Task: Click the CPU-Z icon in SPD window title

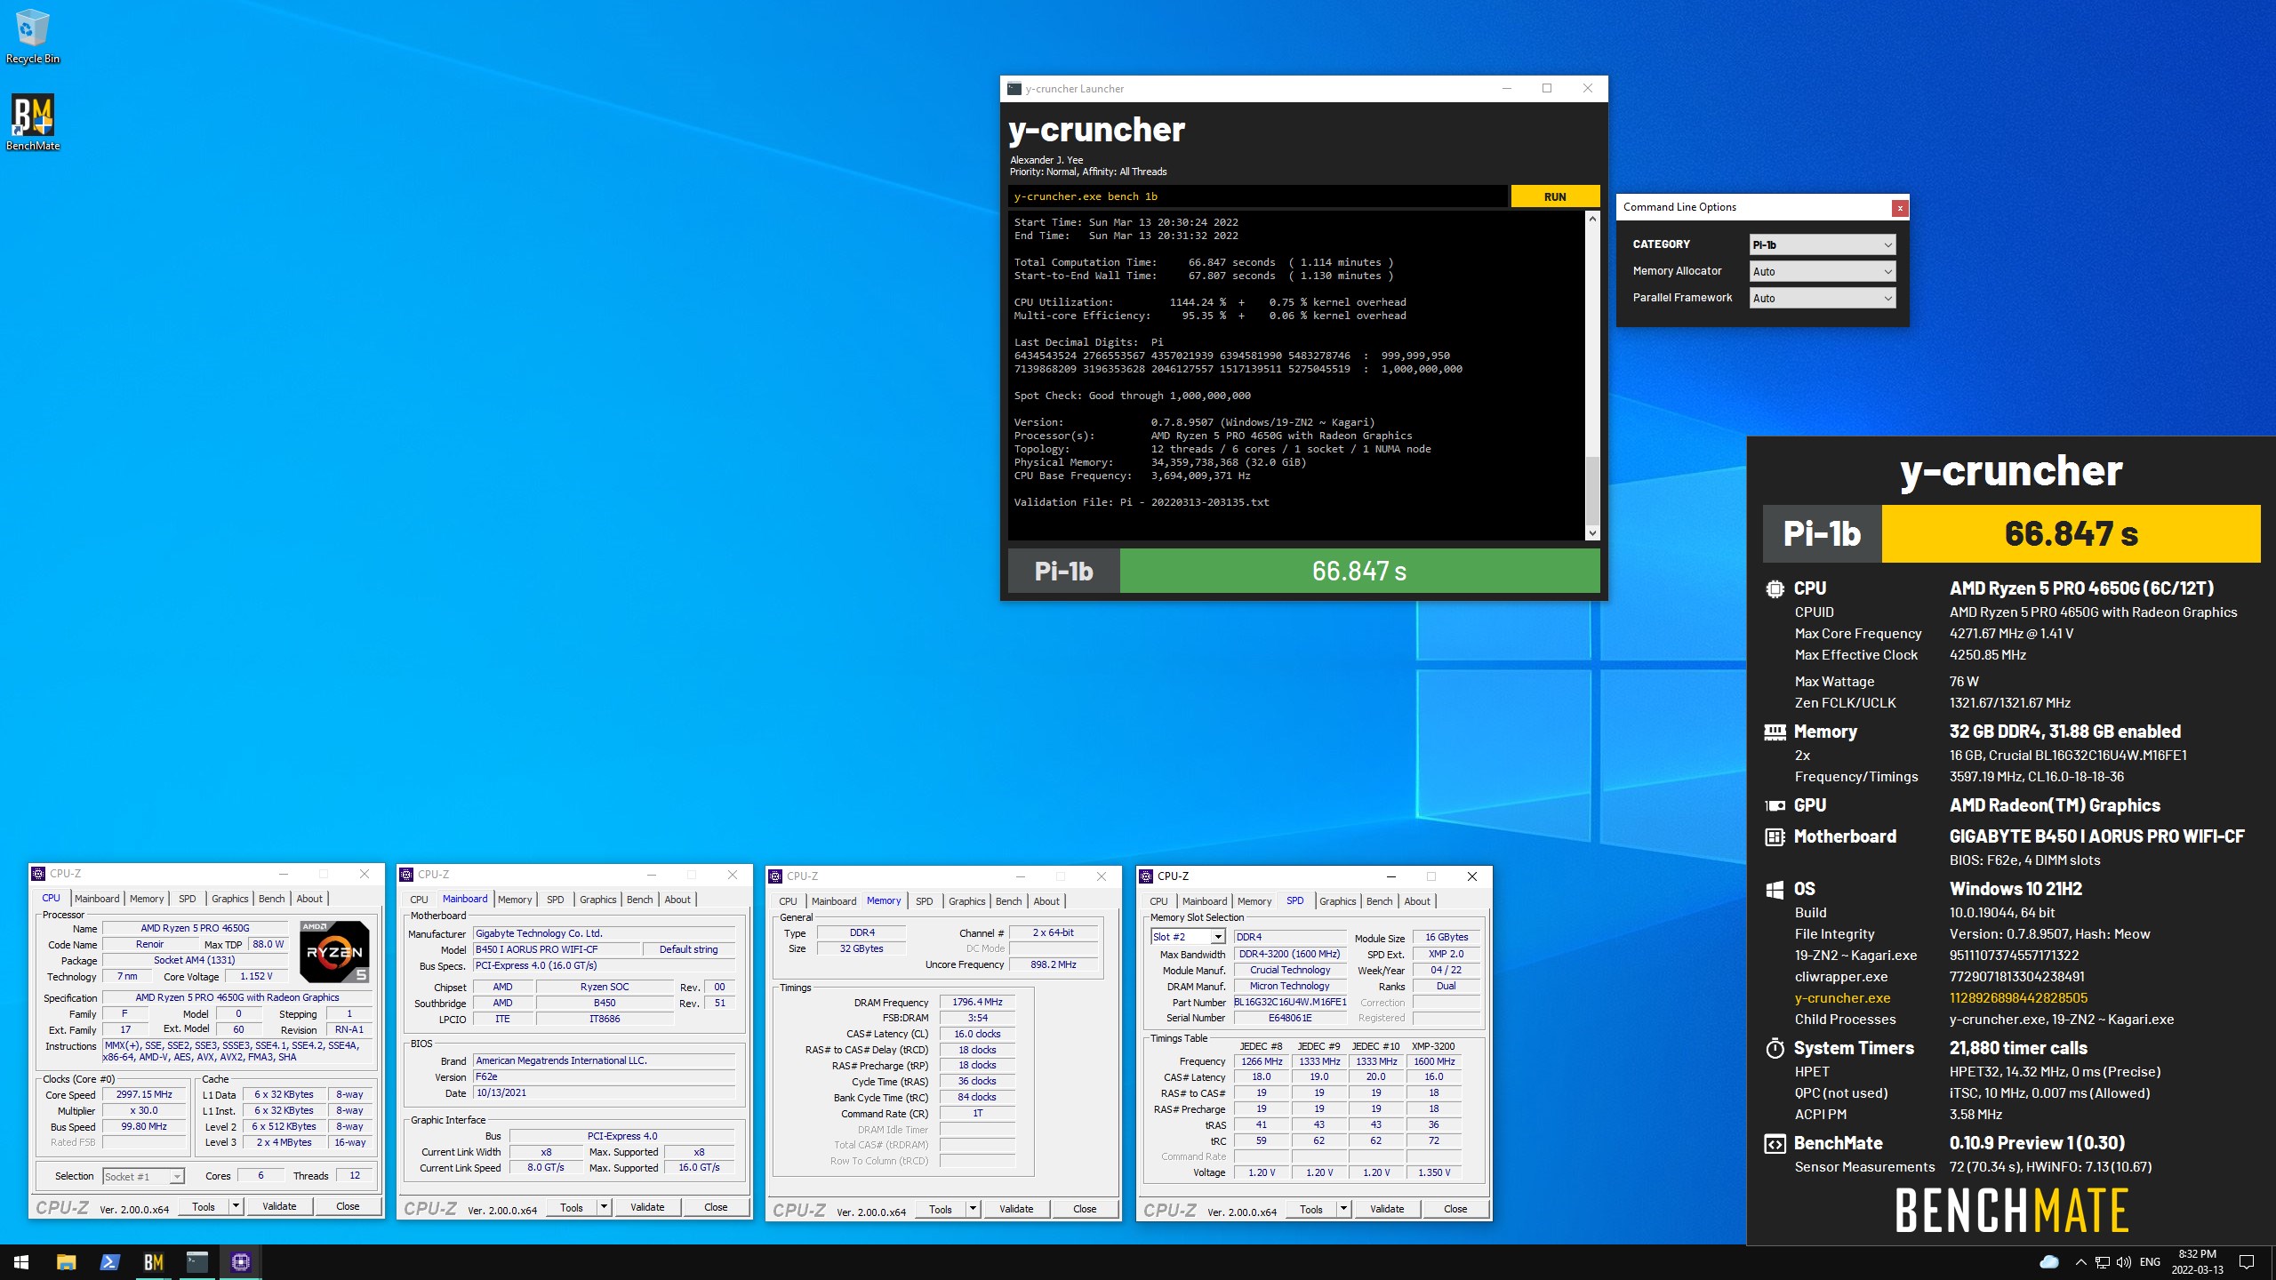Action: [1147, 876]
